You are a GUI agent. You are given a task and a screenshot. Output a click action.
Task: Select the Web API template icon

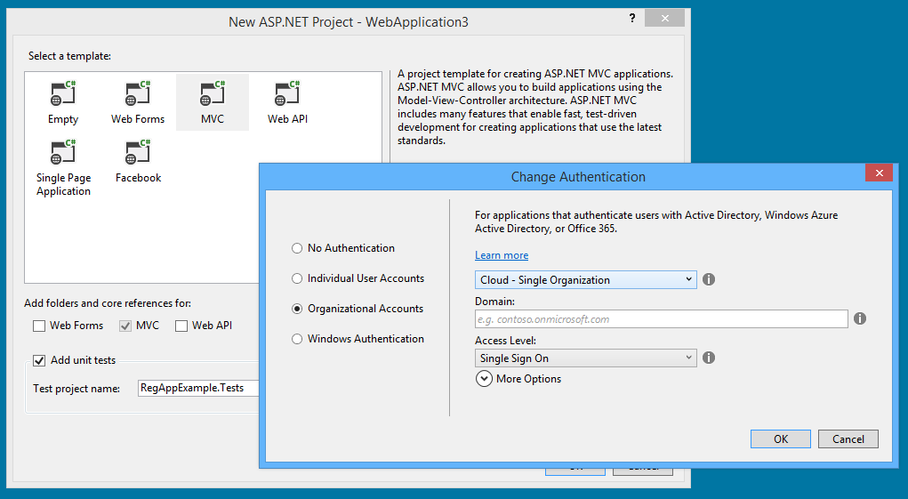287,94
